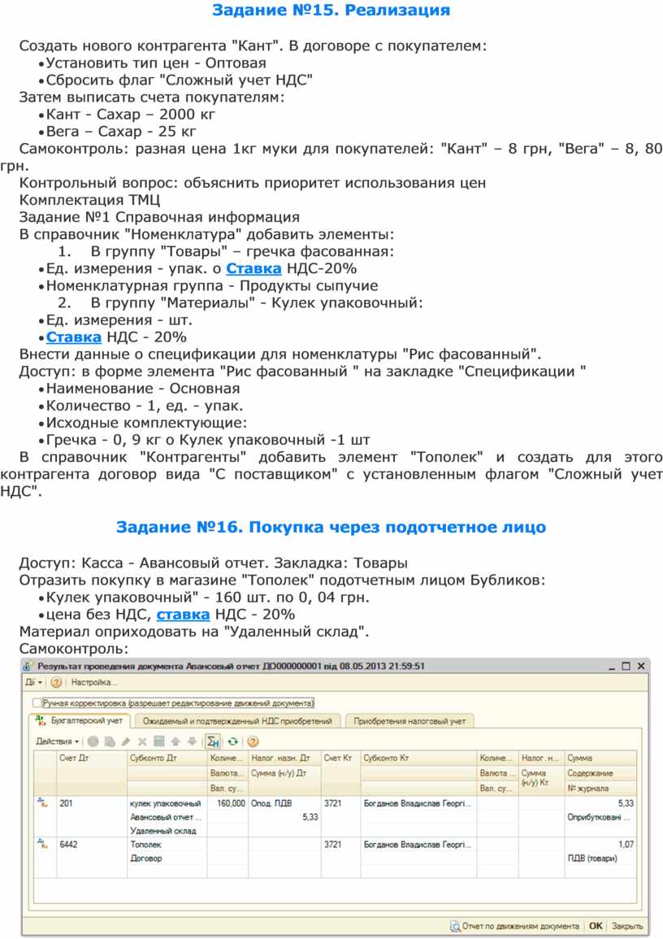
Task: Click the Счет Дт column header
Action: coord(92,759)
